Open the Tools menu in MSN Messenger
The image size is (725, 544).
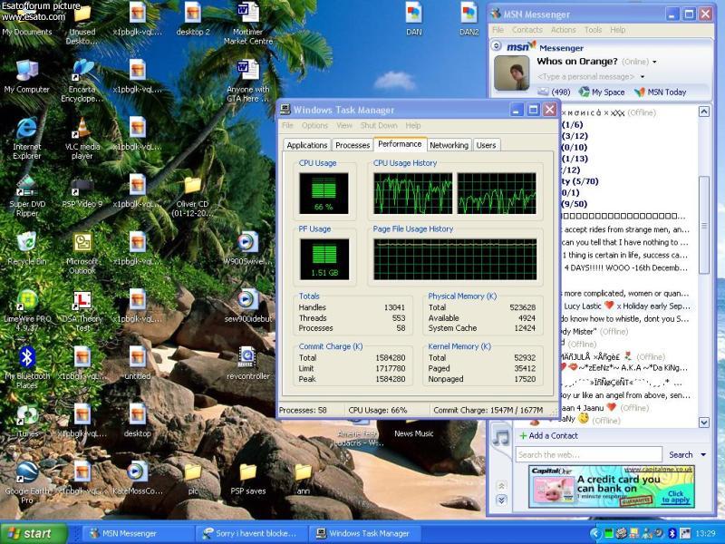tap(593, 30)
